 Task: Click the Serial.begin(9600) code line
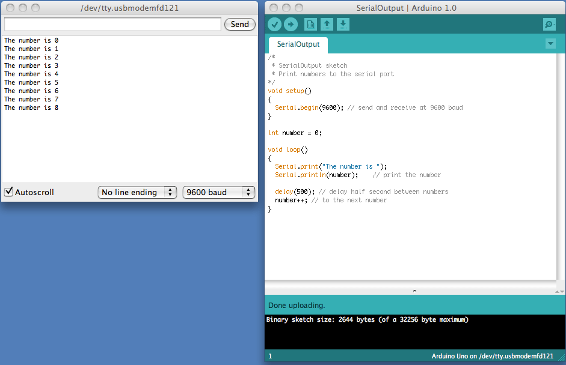pos(369,107)
